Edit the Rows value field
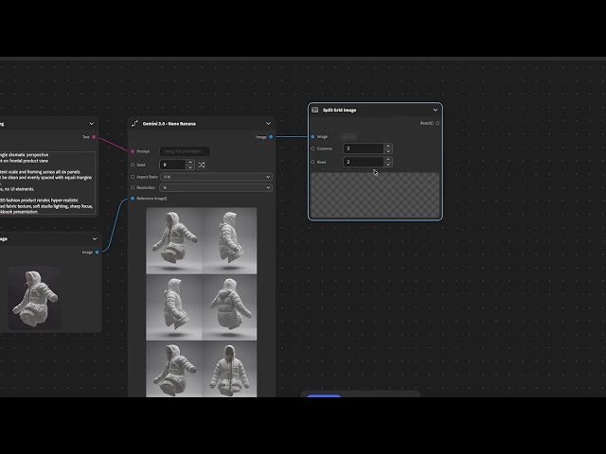Viewport: 606px width, 454px height. [364, 162]
